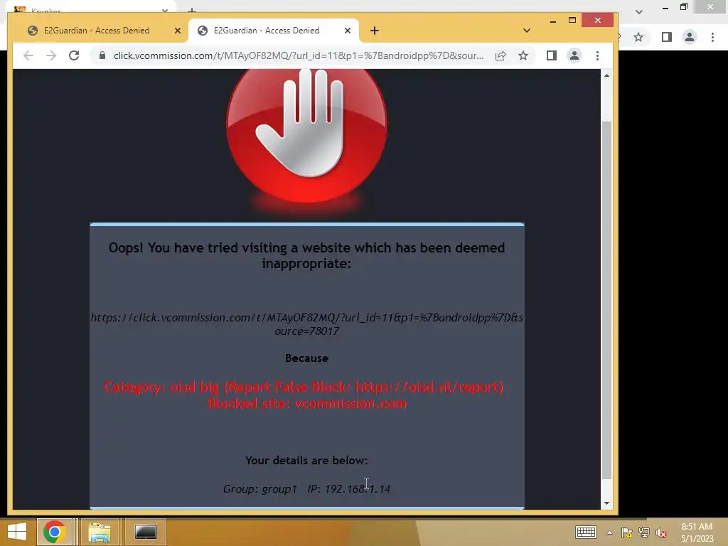Open File Explorer from the taskbar
The image size is (728, 546).
pos(100,532)
